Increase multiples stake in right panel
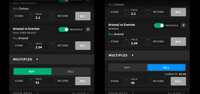200x94 pixels. tap(126, 79)
